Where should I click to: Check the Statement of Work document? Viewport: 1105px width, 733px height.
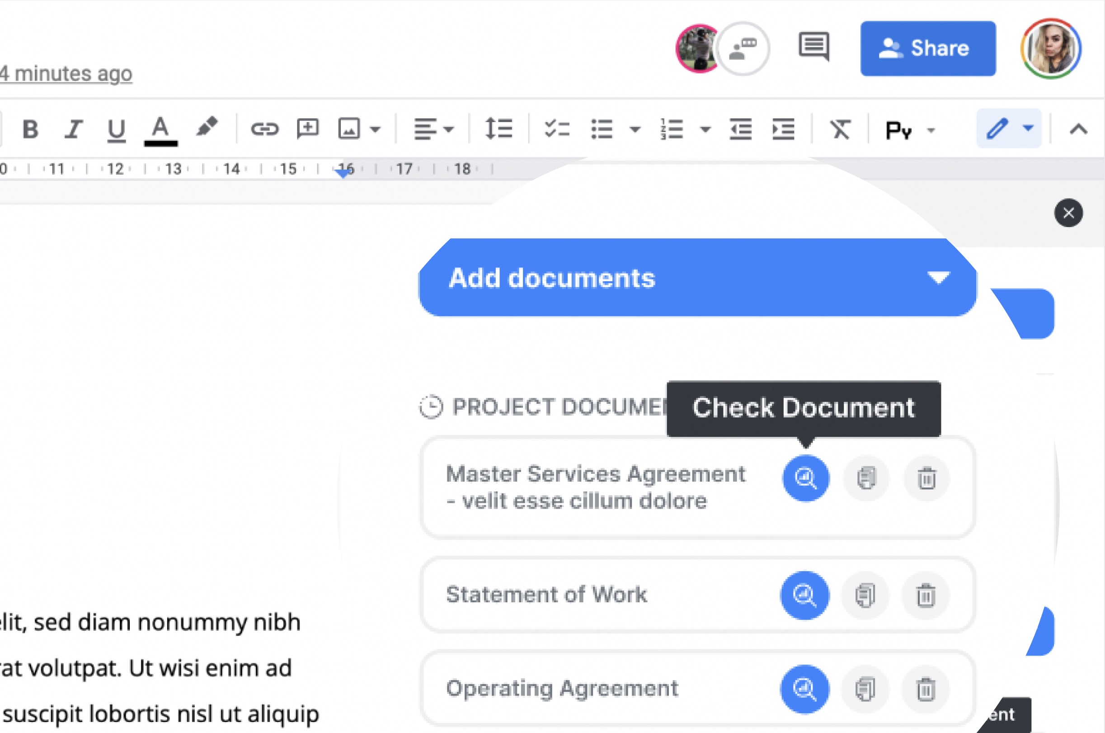[x=804, y=595]
